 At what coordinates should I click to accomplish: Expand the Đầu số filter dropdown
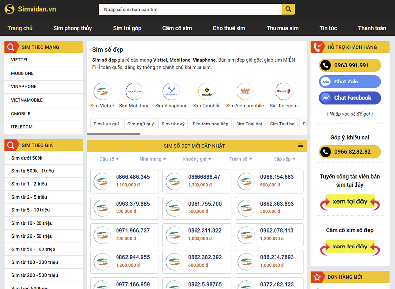tap(109, 159)
